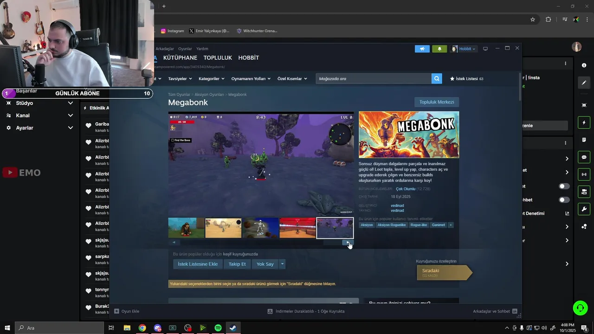Open Chrome from the taskbar
Screen dimensions: 594x334
[x=142, y=328]
